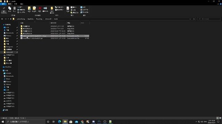The image size is (222, 124).
Task: Click Select all in the ribbon
Action: coord(83,7)
